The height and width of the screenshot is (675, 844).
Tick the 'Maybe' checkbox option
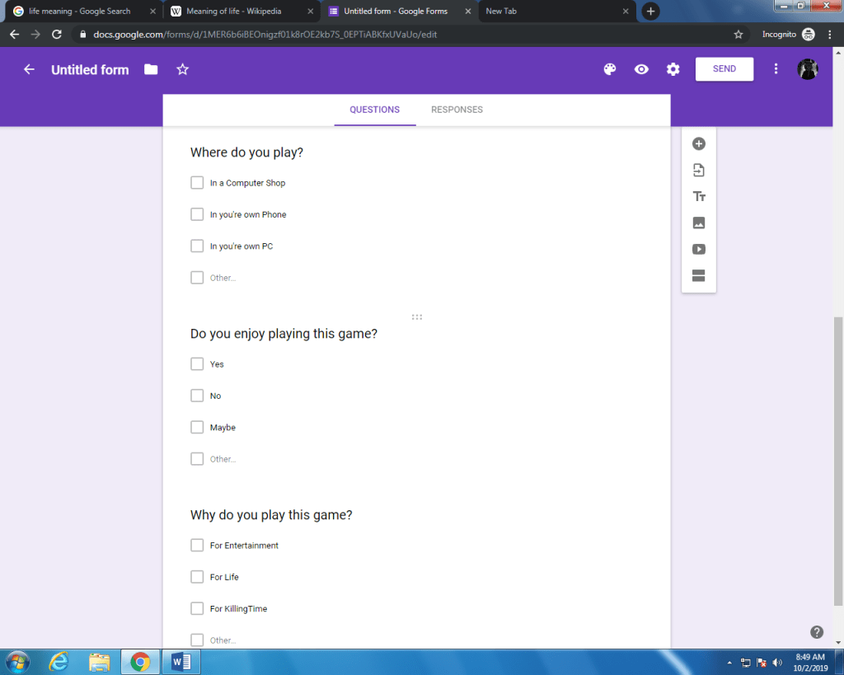(197, 427)
